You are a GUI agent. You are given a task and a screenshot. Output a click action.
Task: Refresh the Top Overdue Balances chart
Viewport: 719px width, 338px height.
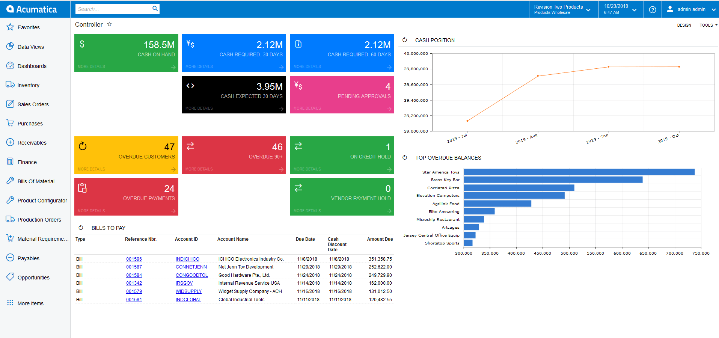[x=404, y=157]
